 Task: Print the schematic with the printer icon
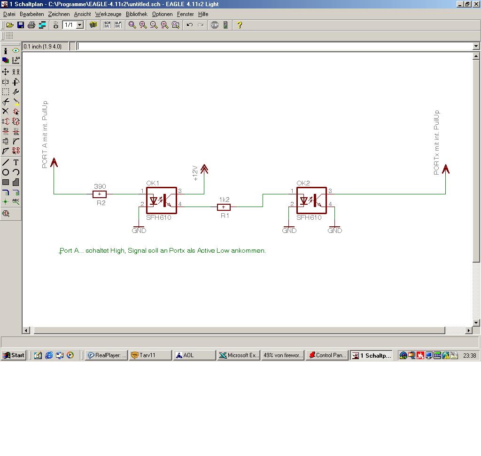(31, 25)
